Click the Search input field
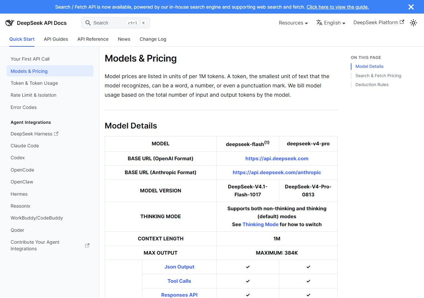The image size is (424, 298). coord(116,23)
